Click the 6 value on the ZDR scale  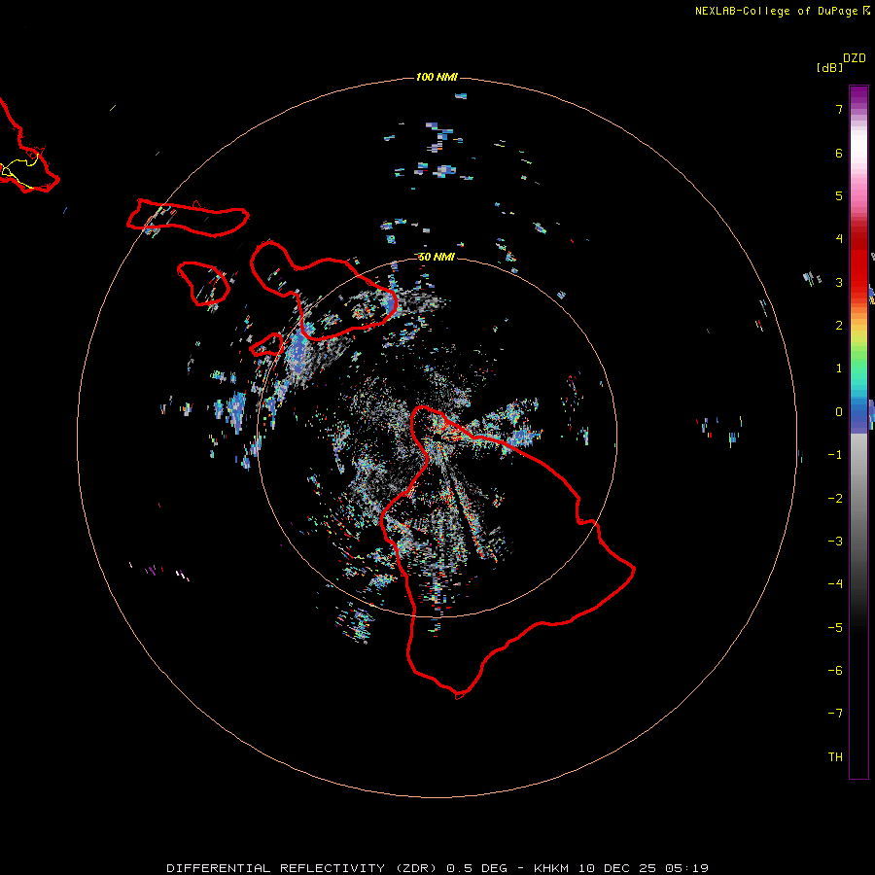coord(839,153)
